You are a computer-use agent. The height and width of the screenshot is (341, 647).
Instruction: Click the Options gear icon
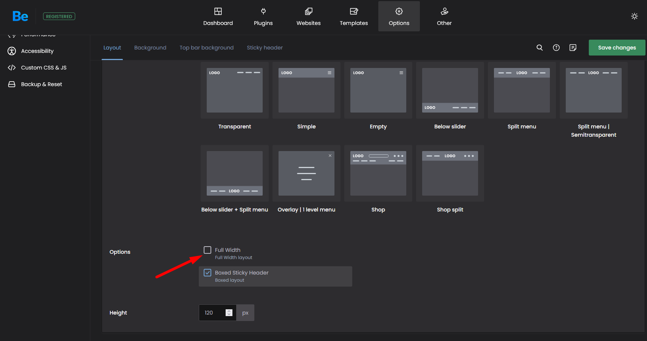coord(399,11)
